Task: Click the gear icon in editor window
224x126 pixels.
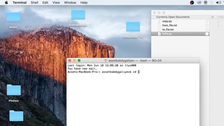Action: tap(212, 17)
